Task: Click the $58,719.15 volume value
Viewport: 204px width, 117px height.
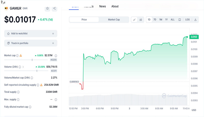Action: pyautogui.click(x=52, y=67)
